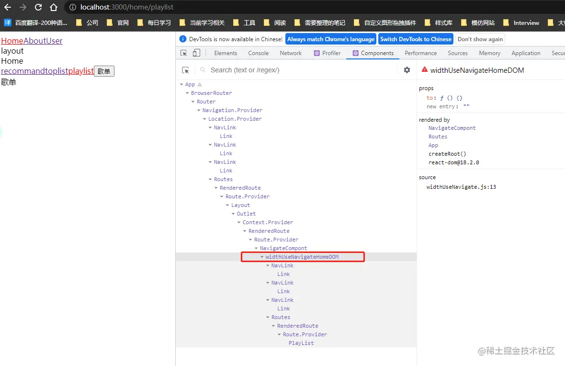This screenshot has height=366, width=565.
Task: Switch to the Console tab
Action: [x=259, y=53]
